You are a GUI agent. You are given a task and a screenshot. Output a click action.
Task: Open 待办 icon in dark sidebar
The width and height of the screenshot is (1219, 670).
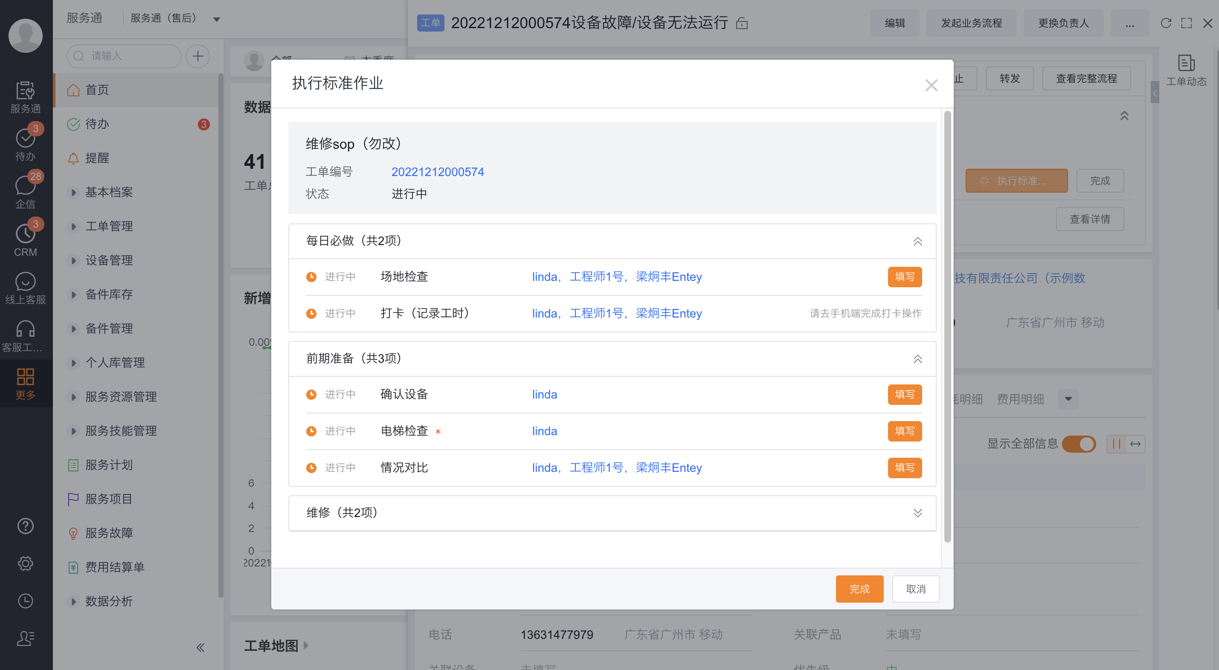(x=25, y=144)
